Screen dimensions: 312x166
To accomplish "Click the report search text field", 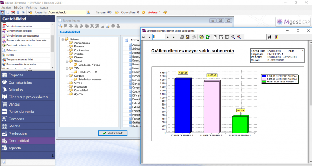I will click(255, 37).
